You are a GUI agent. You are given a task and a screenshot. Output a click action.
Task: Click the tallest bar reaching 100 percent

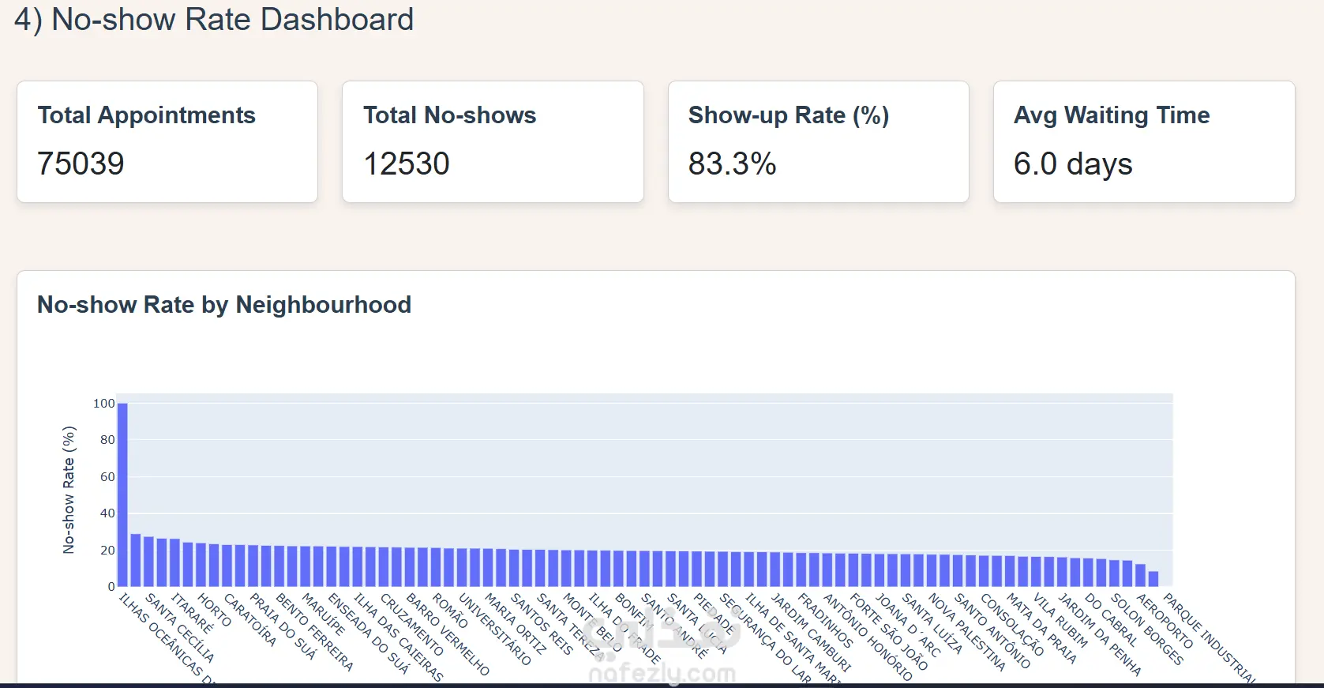122,494
